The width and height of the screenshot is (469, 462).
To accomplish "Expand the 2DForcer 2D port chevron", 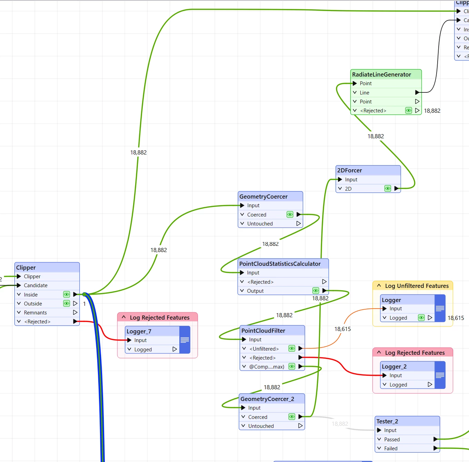I will (x=340, y=189).
